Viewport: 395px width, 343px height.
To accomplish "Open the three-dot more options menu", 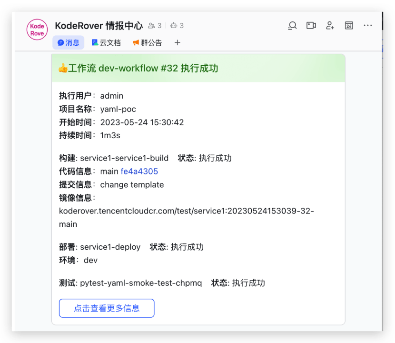I will [368, 25].
